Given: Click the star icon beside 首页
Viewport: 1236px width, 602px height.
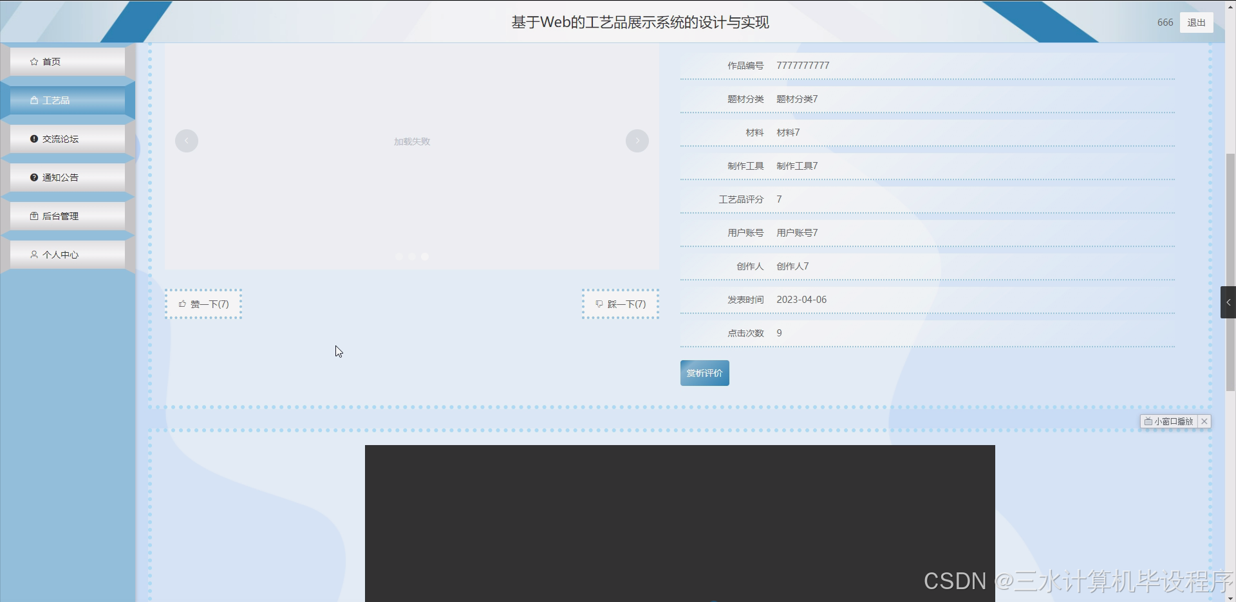Looking at the screenshot, I should tap(34, 62).
